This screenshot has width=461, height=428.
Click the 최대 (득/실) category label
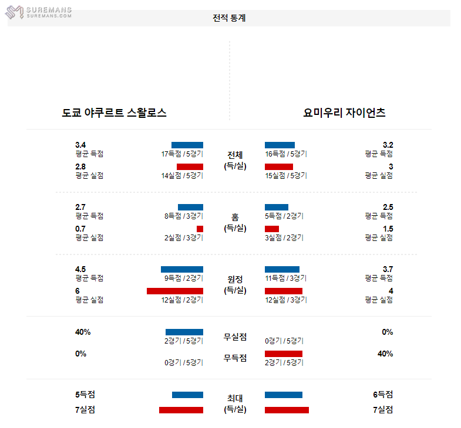point(235,403)
